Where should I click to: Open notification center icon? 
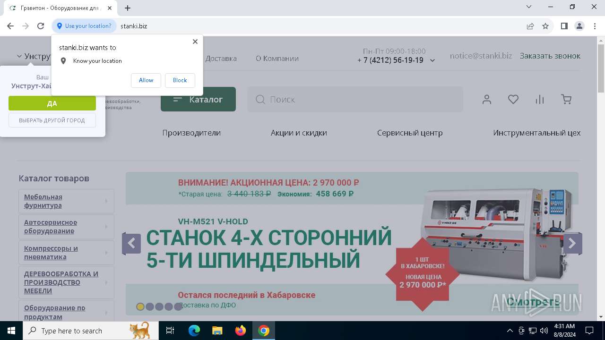tap(589, 331)
